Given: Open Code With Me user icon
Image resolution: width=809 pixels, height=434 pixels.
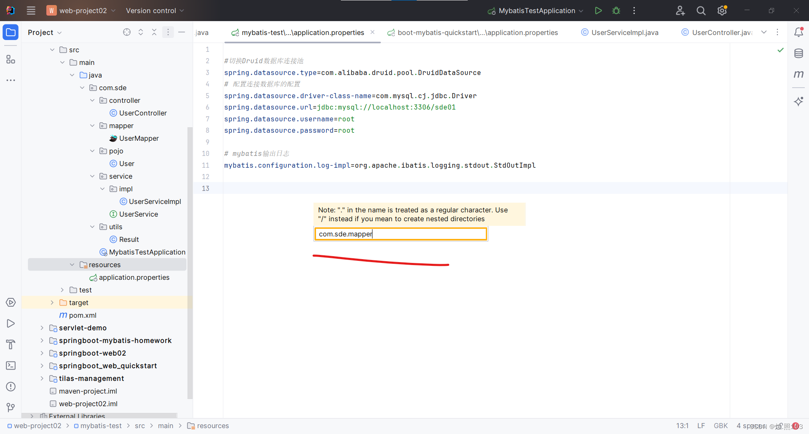Looking at the screenshot, I should pos(680,11).
